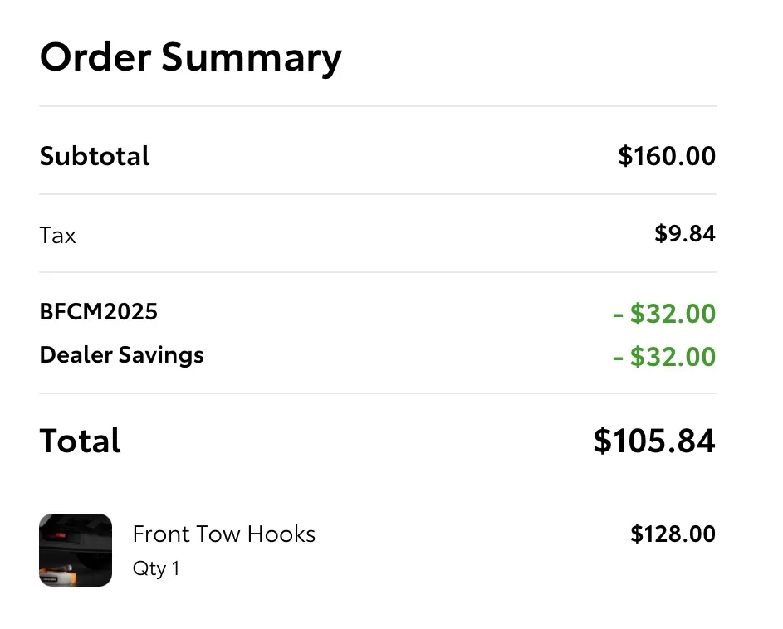Click the divider line below Order Summary heading

(x=378, y=106)
